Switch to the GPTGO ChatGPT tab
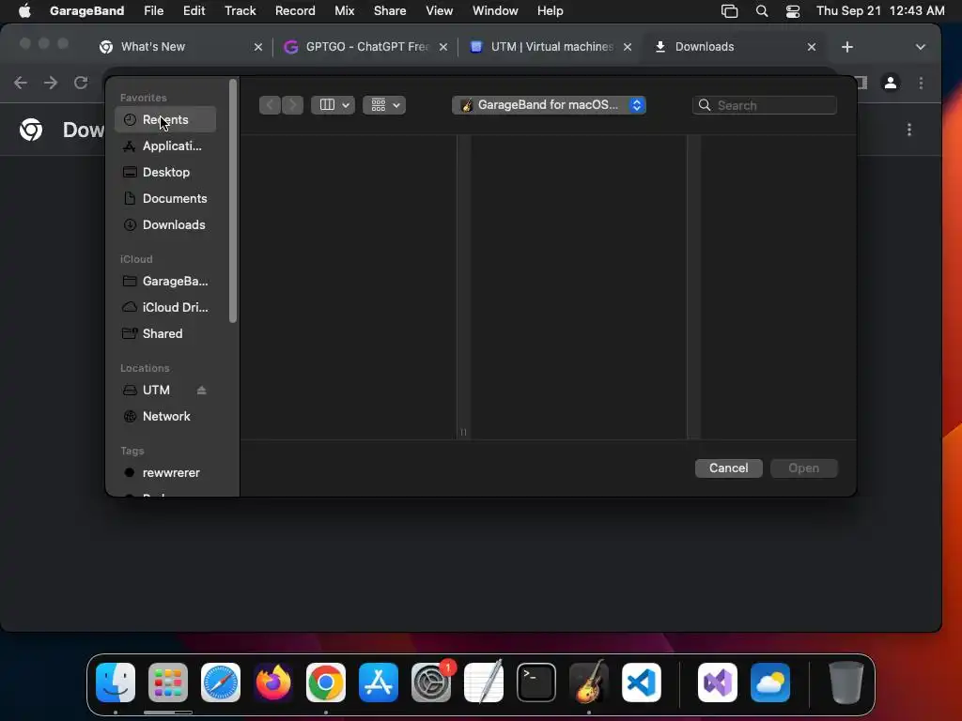The image size is (962, 721). point(367,47)
